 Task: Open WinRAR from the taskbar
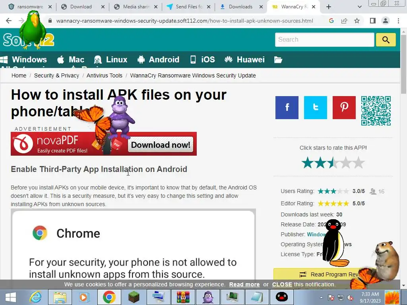pos(183,297)
